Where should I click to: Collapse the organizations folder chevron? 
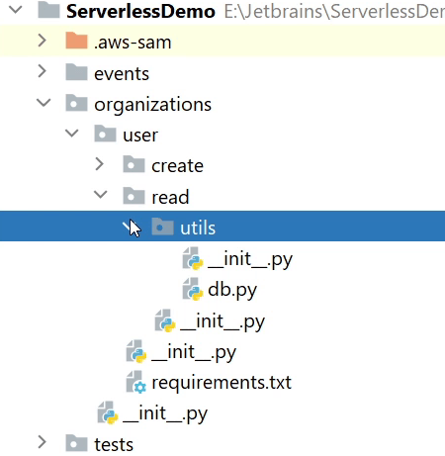coord(44,103)
